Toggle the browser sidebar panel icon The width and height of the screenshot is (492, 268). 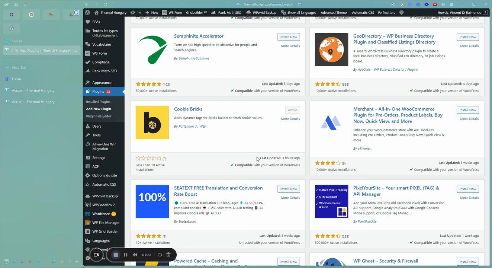click(16, 4)
